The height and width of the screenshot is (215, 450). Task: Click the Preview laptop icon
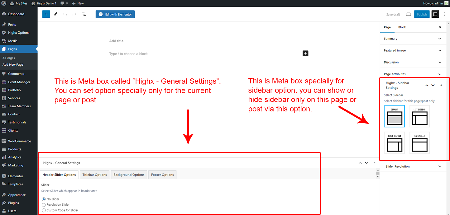point(408,14)
